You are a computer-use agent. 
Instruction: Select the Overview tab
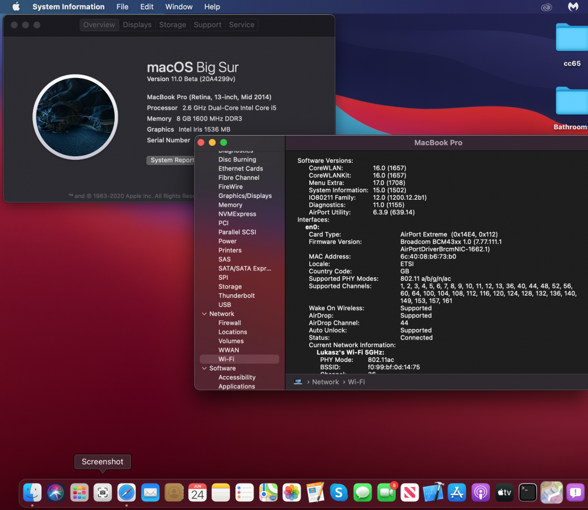pyautogui.click(x=99, y=25)
